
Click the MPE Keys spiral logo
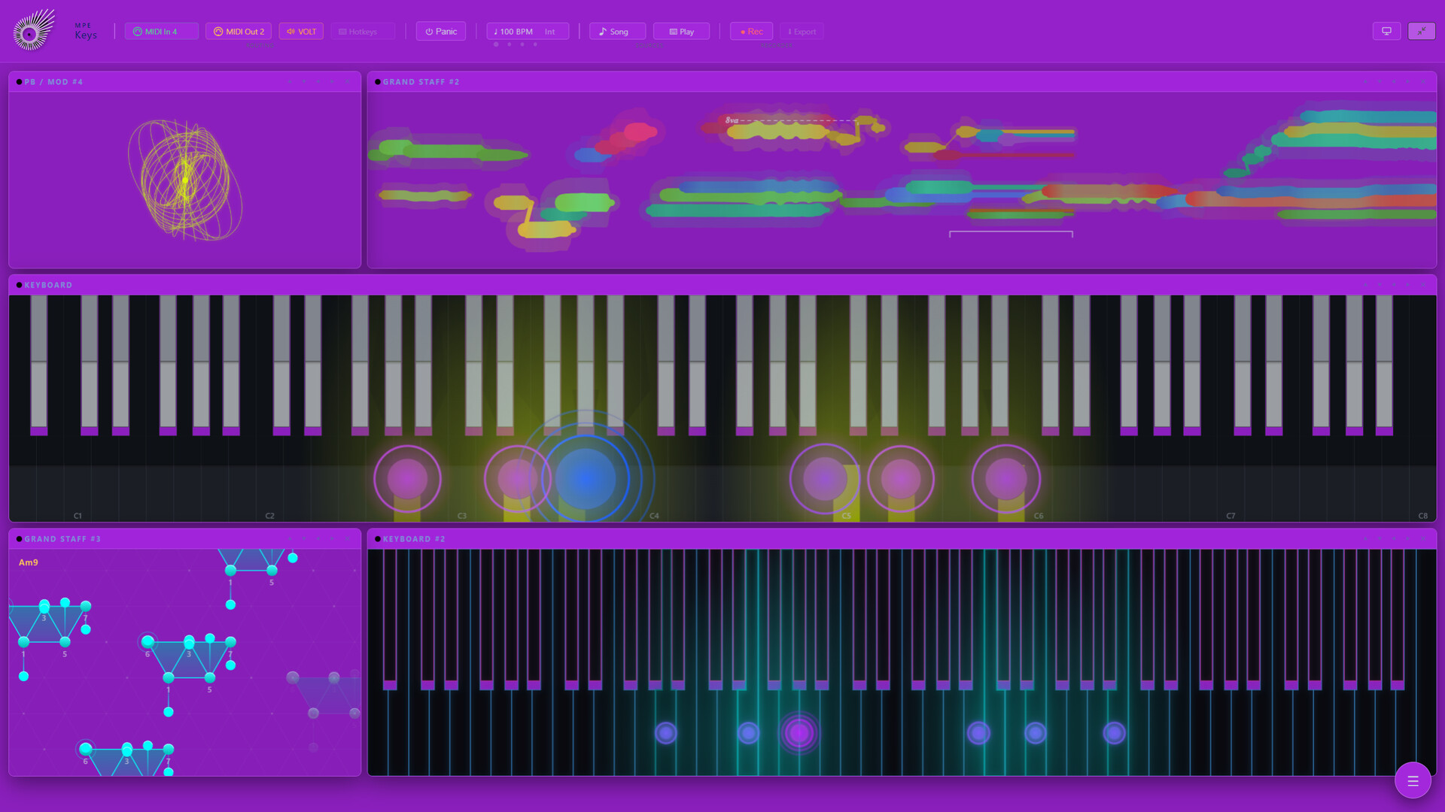[x=33, y=30]
